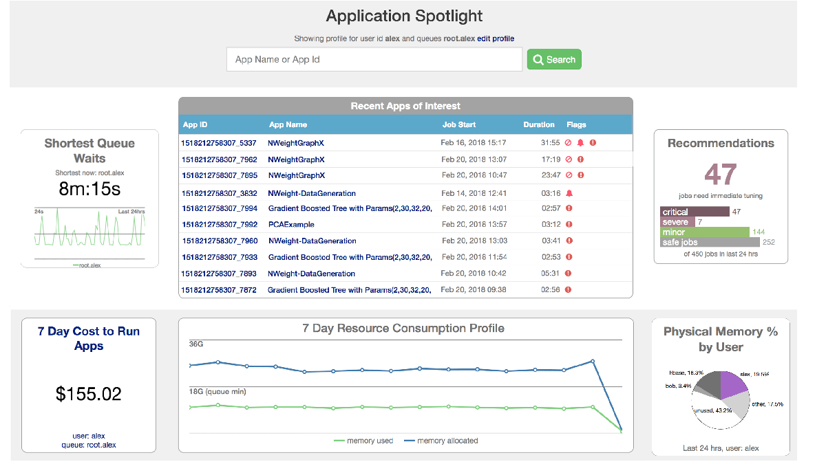
Task: Sort by the Duration column header
Action: pos(539,124)
